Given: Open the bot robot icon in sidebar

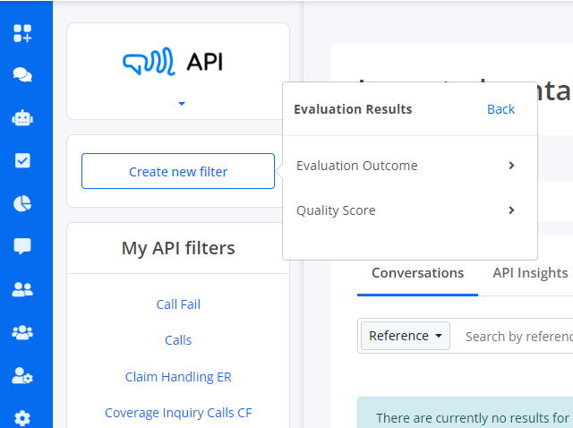Looking at the screenshot, I should [22, 118].
